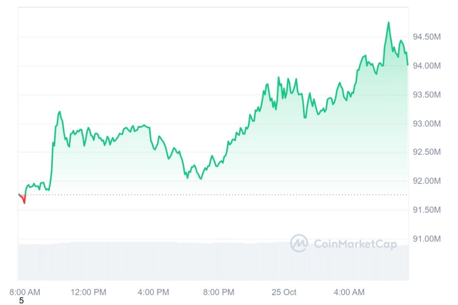Click the highest peak of the green line

[388, 23]
